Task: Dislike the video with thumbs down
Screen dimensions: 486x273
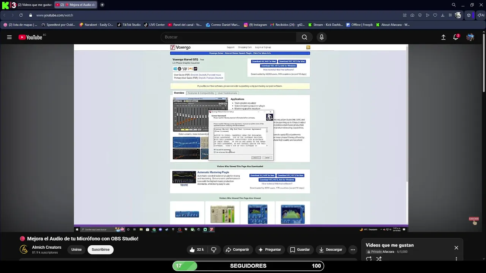Action: click(214, 249)
